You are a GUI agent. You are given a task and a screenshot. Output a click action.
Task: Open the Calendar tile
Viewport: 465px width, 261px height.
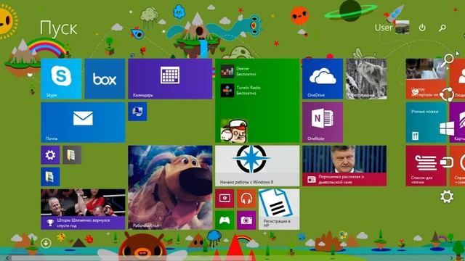pyautogui.click(x=170, y=79)
